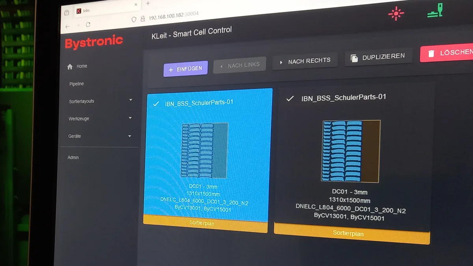
Task: Open the Admin sidebar entry
Action: pyautogui.click(x=73, y=157)
